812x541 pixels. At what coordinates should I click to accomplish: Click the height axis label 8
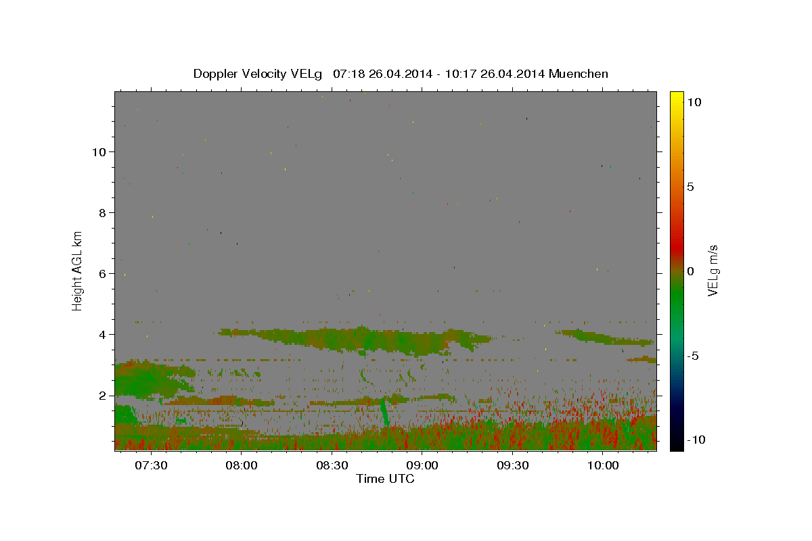tap(102, 212)
